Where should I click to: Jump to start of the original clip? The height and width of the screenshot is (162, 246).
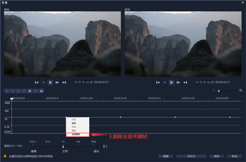coord(37,82)
